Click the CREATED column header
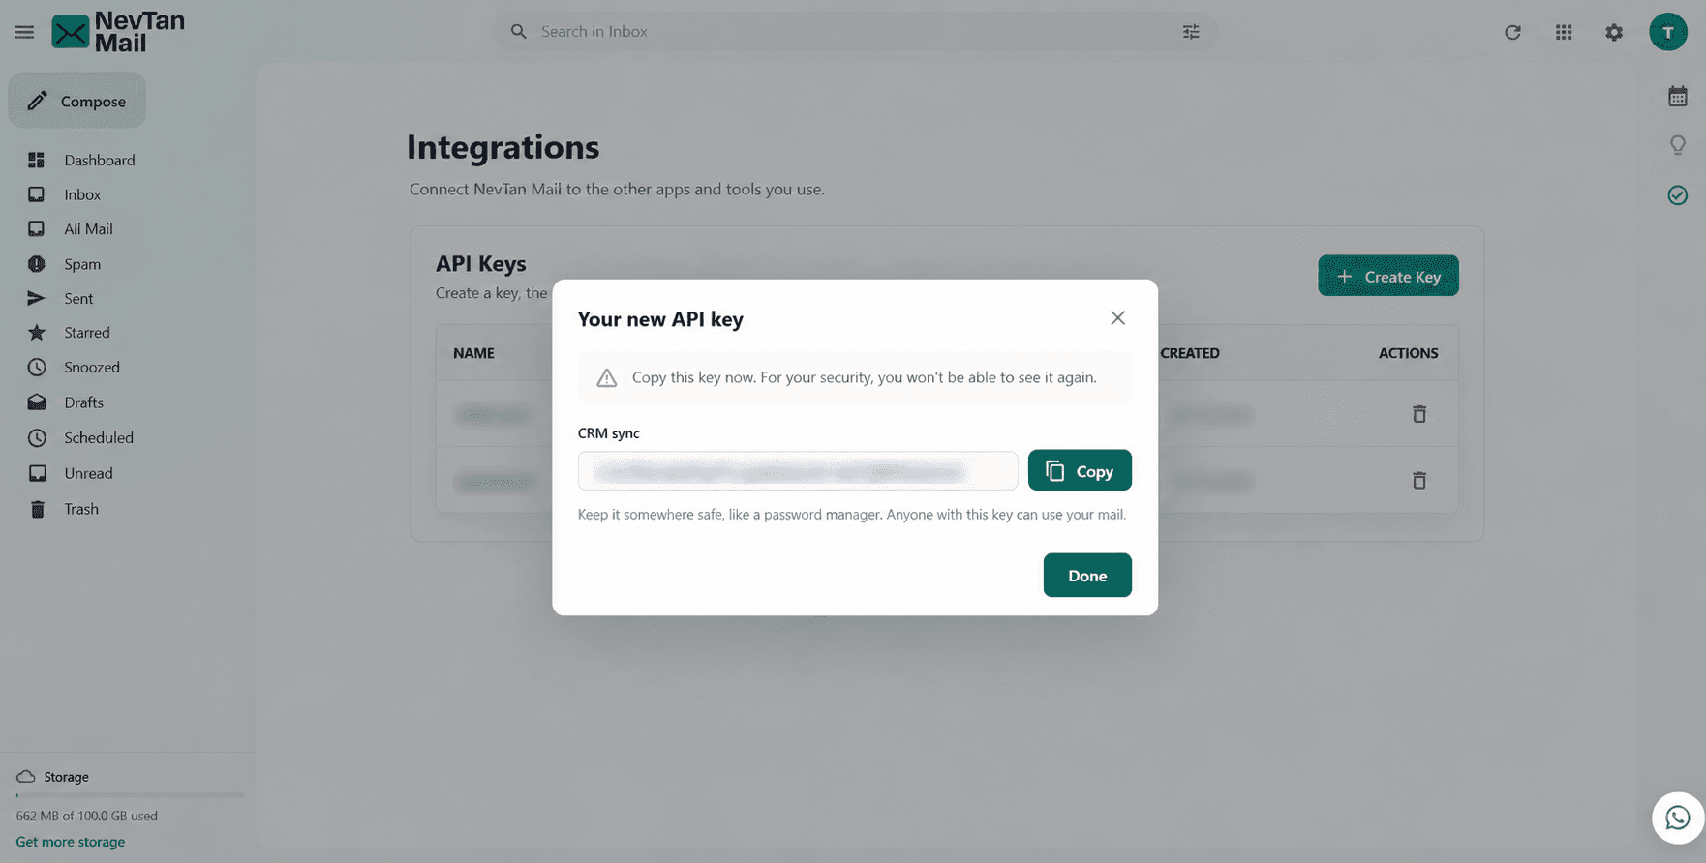The width and height of the screenshot is (1706, 863). pyautogui.click(x=1190, y=353)
